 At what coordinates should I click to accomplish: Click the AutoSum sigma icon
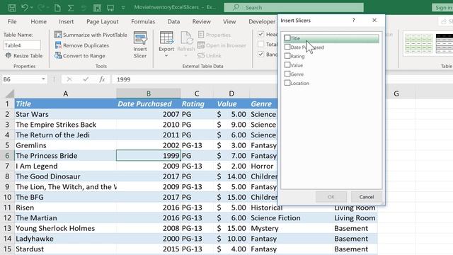tap(71, 8)
